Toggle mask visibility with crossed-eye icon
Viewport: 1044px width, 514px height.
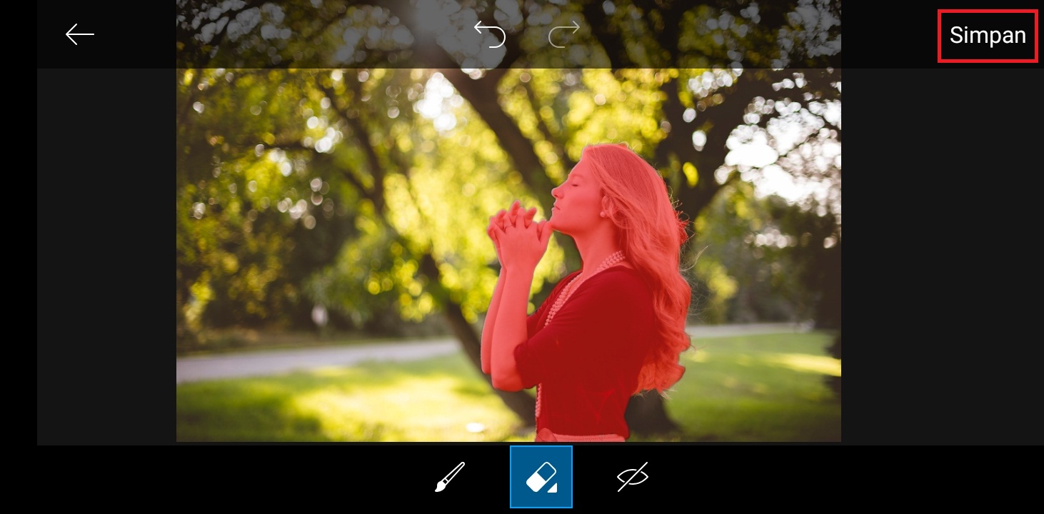[x=633, y=477]
